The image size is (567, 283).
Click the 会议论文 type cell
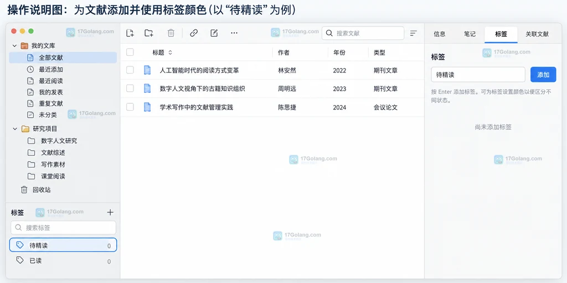click(385, 107)
